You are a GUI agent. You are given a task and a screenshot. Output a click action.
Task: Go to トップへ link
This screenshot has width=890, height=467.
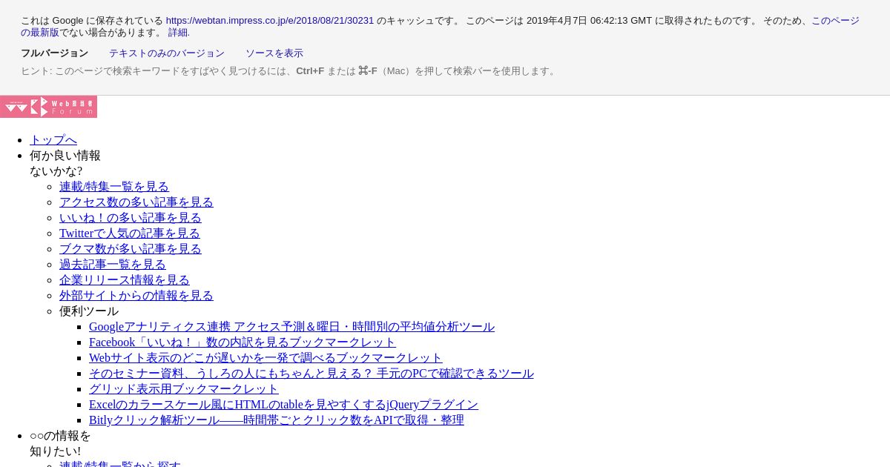pos(53,140)
